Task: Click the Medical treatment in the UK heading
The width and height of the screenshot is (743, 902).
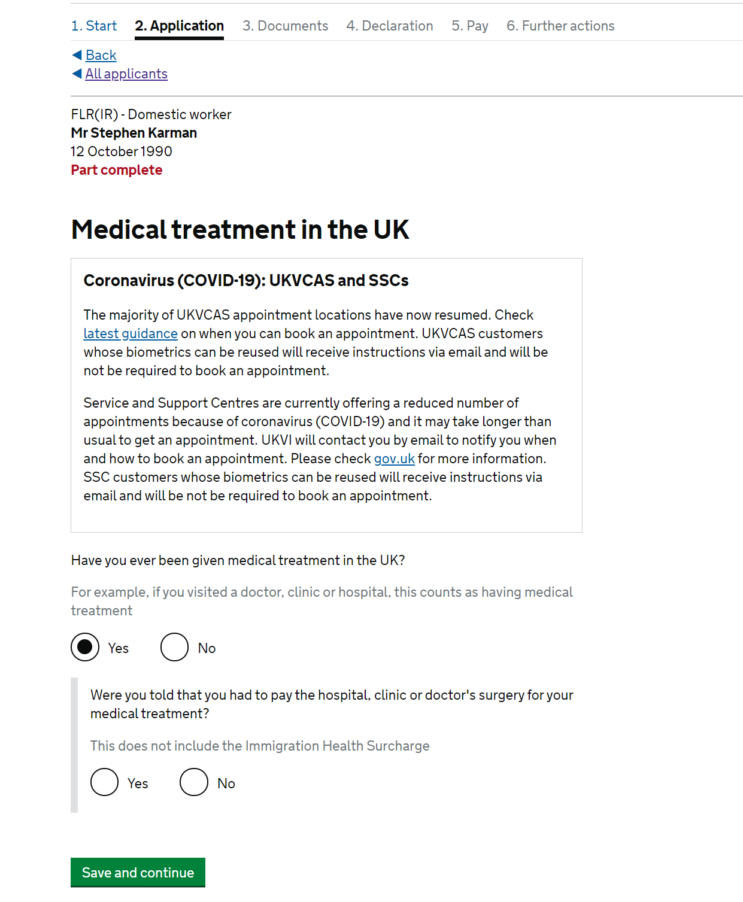Action: pos(240,230)
